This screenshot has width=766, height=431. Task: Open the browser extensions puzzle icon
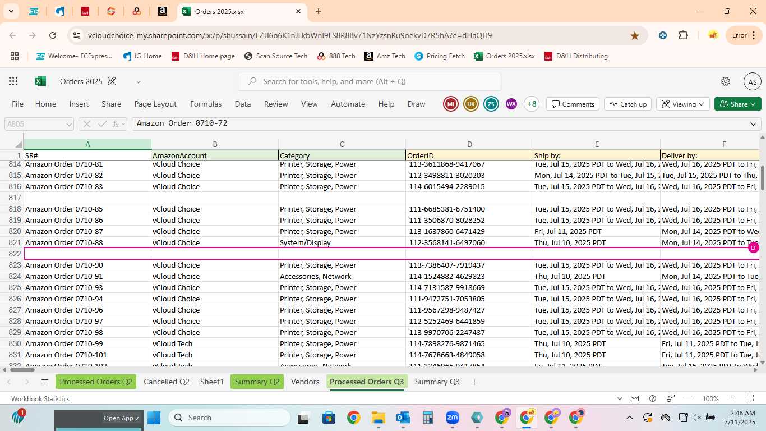(x=683, y=35)
